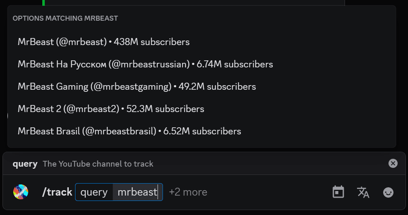Viewport: 408px width, 215px height.
Task: Open the calendar event icon
Action: click(x=338, y=192)
